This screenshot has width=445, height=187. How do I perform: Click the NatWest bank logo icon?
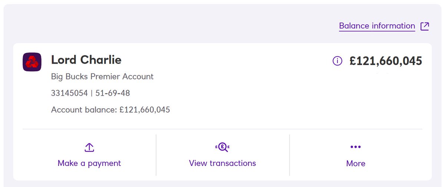click(32, 62)
